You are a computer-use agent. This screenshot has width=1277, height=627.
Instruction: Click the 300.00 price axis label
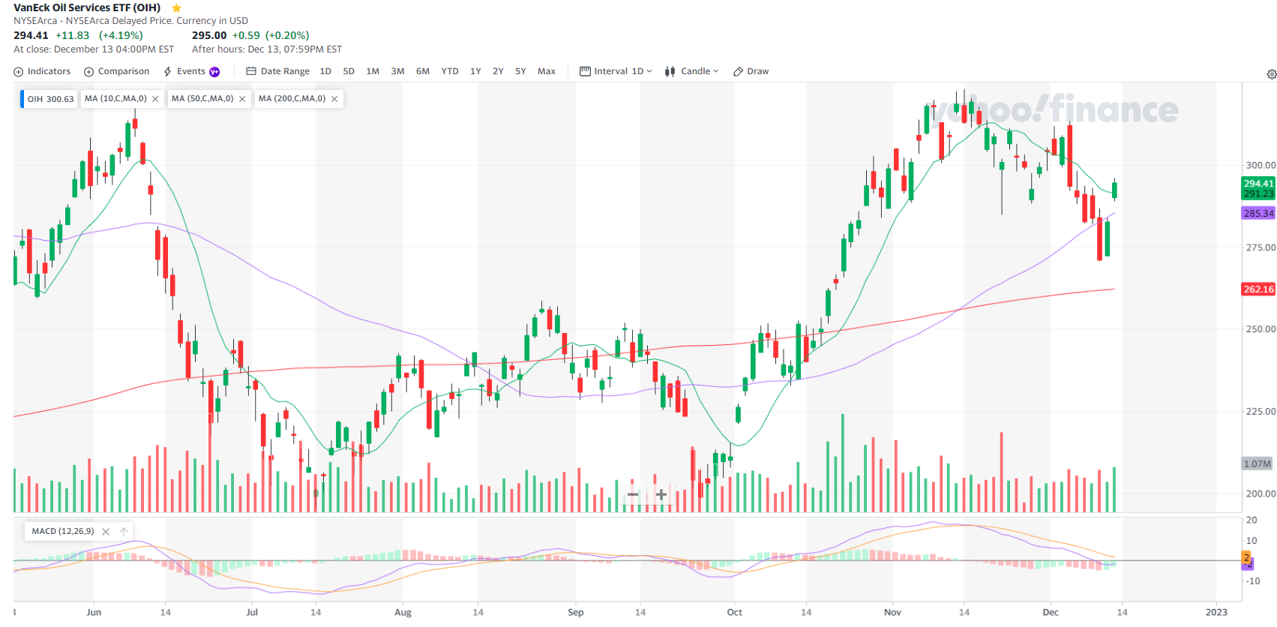(1260, 165)
